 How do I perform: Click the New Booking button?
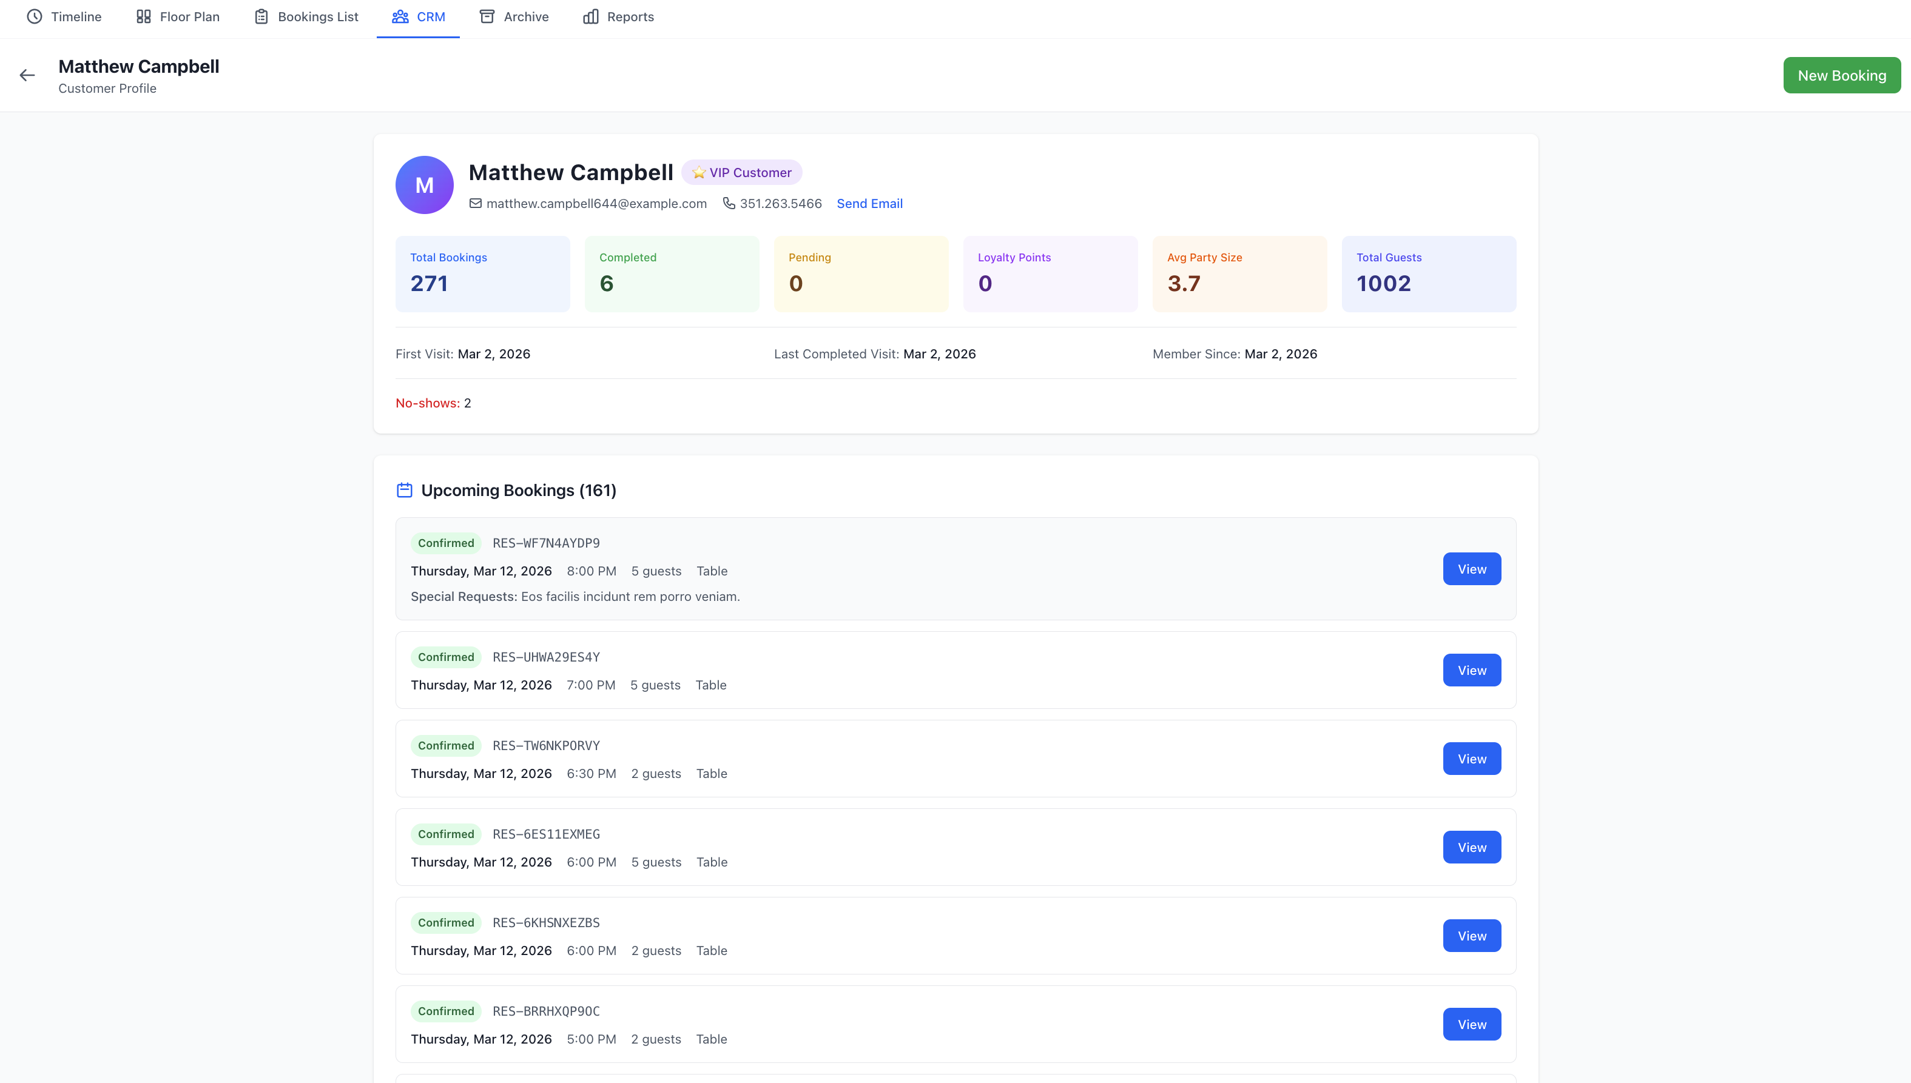pos(1841,75)
